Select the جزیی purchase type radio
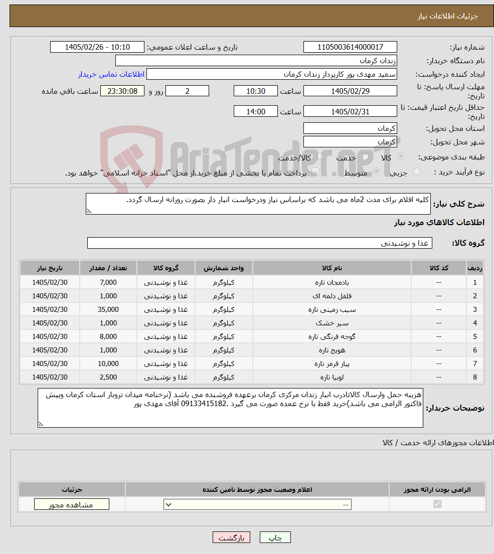Viewport: 494px width, 554px height. (x=417, y=171)
